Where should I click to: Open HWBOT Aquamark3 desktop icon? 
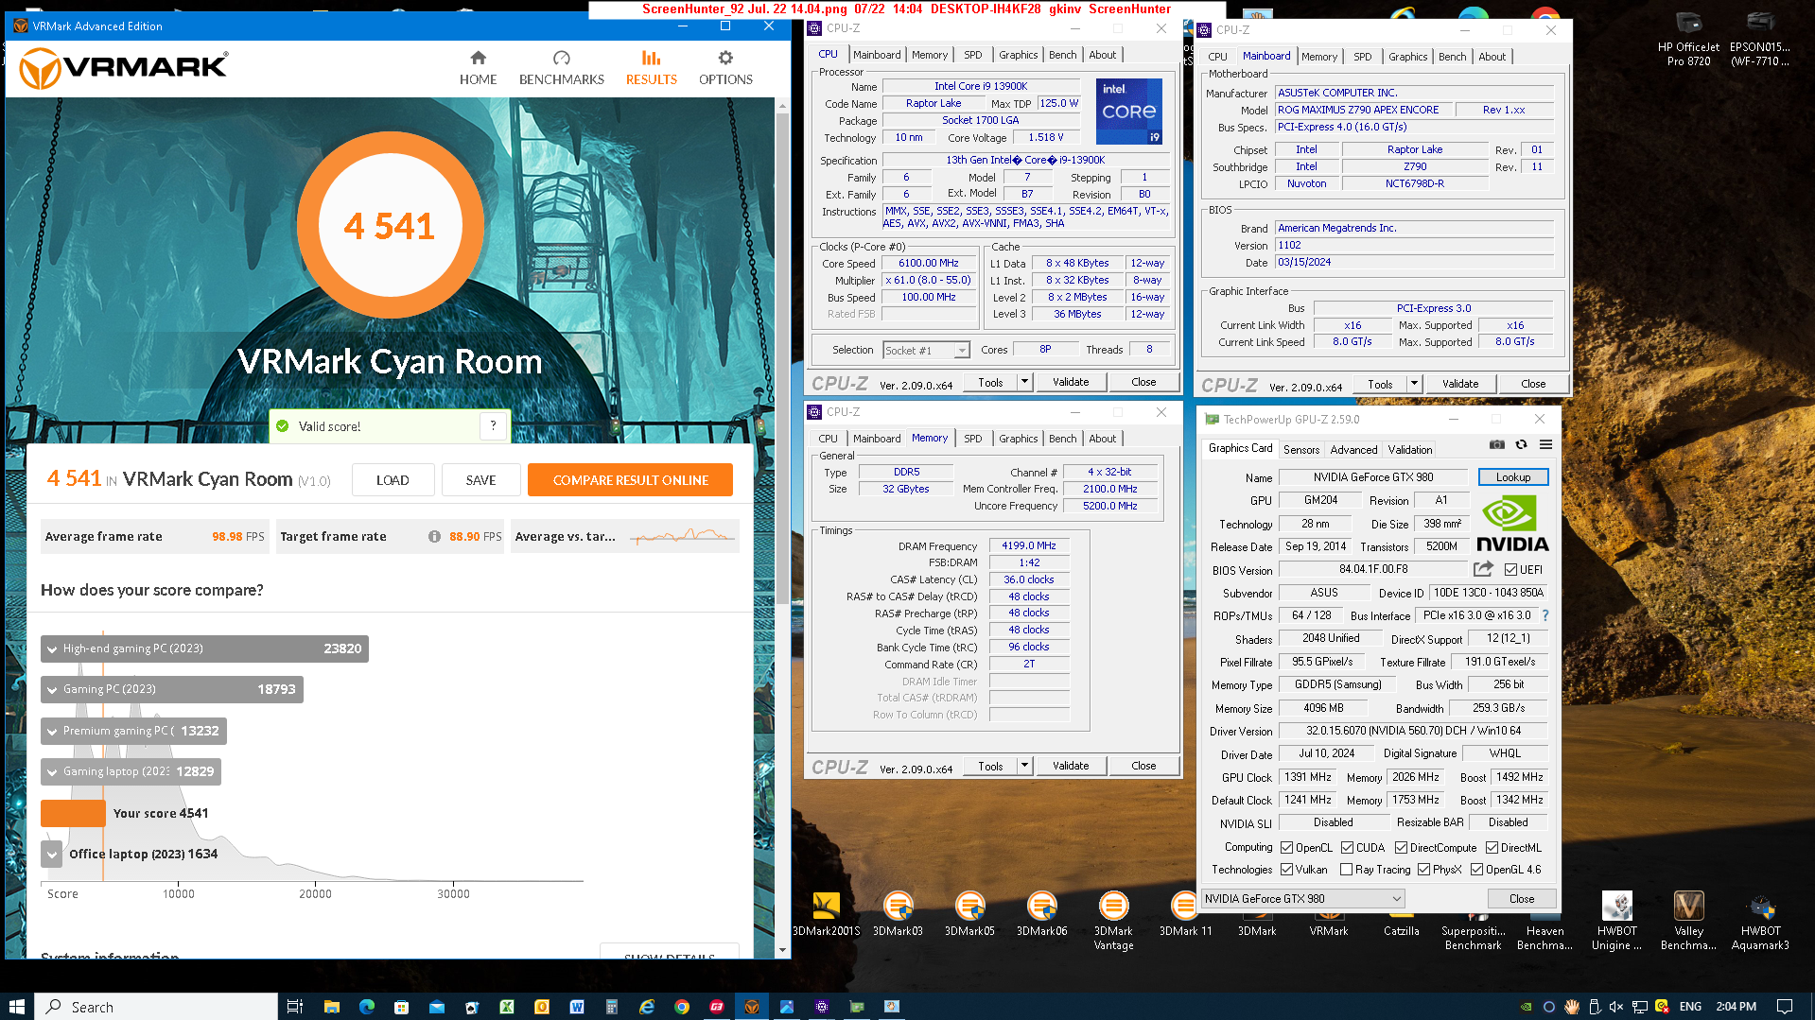[x=1760, y=921]
